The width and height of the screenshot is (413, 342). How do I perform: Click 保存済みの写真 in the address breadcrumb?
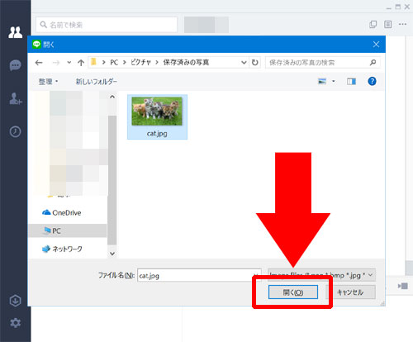coord(186,63)
